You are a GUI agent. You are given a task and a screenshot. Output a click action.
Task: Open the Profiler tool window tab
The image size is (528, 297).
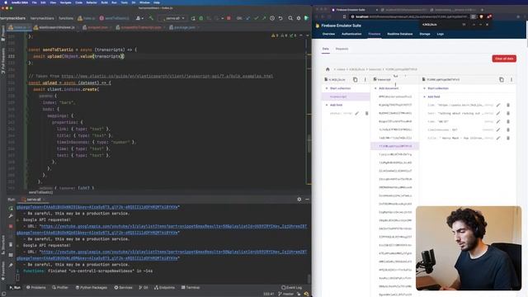tap(60, 288)
